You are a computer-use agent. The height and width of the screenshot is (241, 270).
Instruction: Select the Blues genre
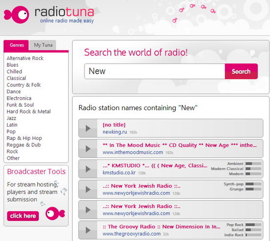click(12, 65)
